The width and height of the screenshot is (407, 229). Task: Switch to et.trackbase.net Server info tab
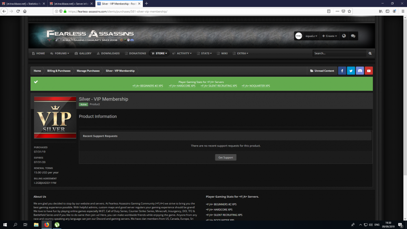point(71,4)
